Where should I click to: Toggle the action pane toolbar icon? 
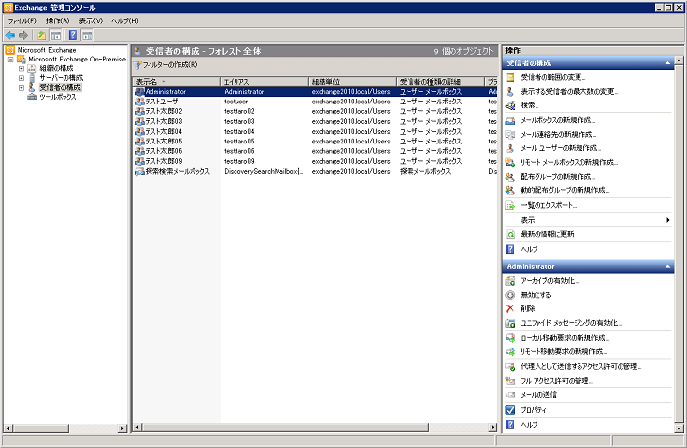click(87, 35)
